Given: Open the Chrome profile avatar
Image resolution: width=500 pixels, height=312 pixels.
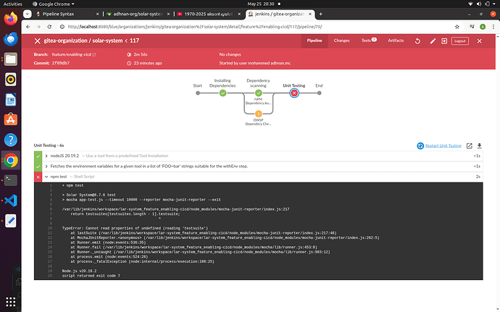Looking at the screenshot, I should [x=483, y=27].
